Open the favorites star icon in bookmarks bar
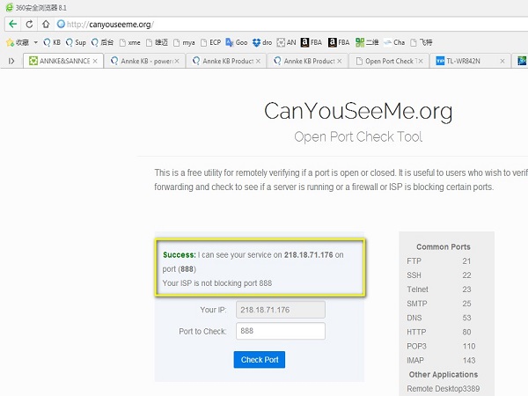This screenshot has height=396, width=528. (10, 42)
